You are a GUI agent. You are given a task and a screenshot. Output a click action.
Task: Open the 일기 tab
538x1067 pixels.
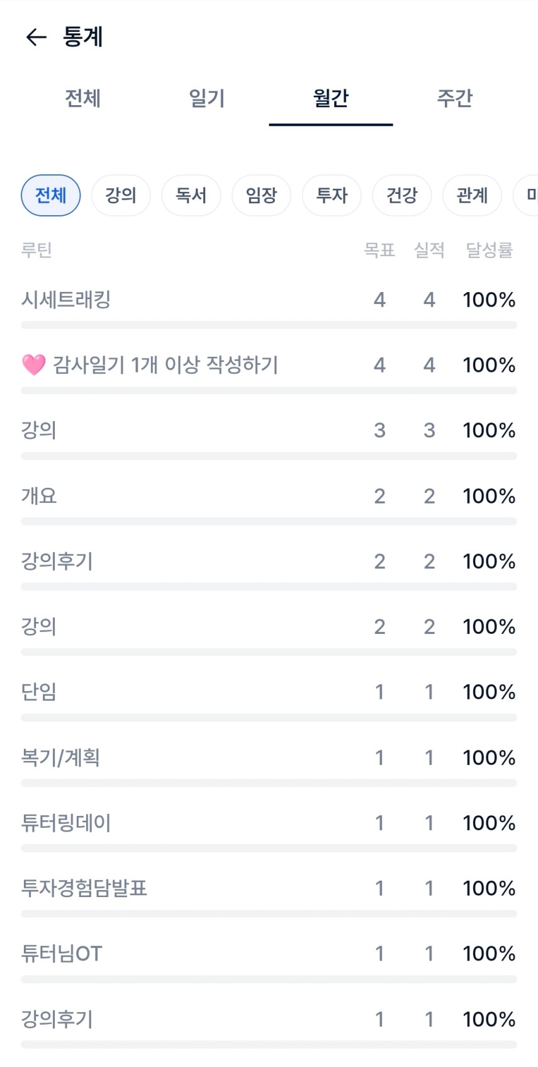[206, 98]
